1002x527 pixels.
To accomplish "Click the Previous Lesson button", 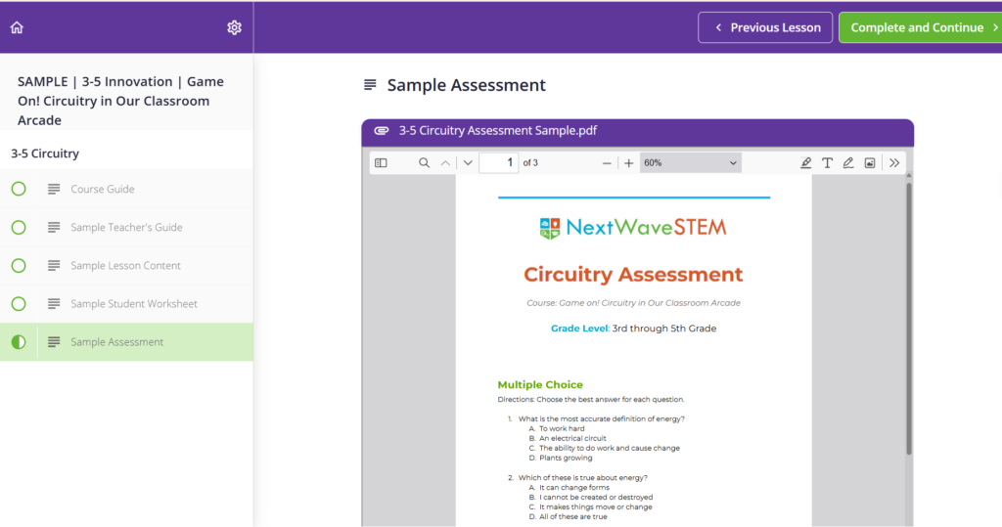I will (765, 27).
